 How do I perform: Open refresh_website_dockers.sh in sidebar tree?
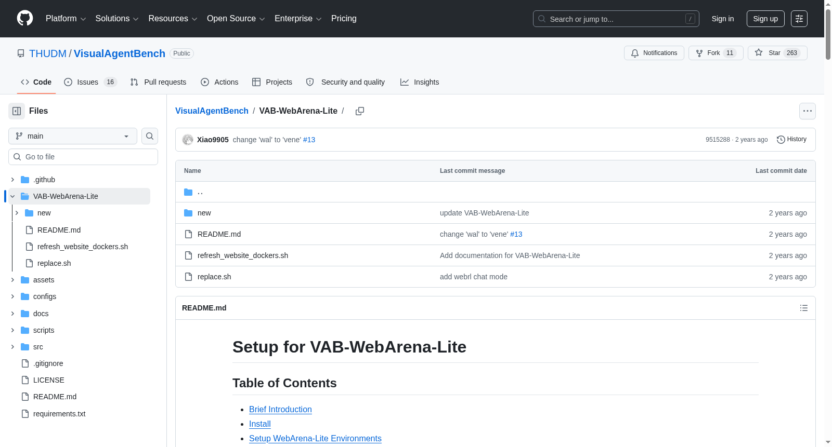(83, 247)
